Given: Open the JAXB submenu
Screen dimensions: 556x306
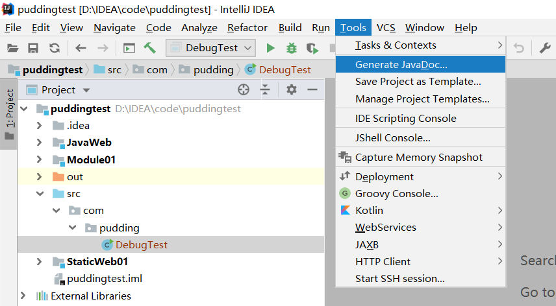Looking at the screenshot, I should 420,244.
